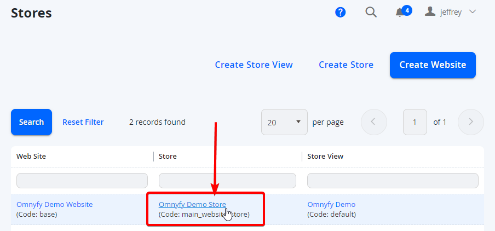Click the Web Site column header
The height and width of the screenshot is (231, 495).
[31, 156]
